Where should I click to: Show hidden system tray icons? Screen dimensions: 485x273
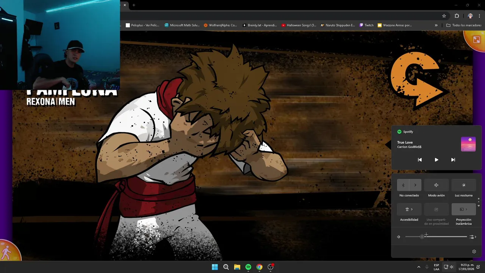click(419, 267)
